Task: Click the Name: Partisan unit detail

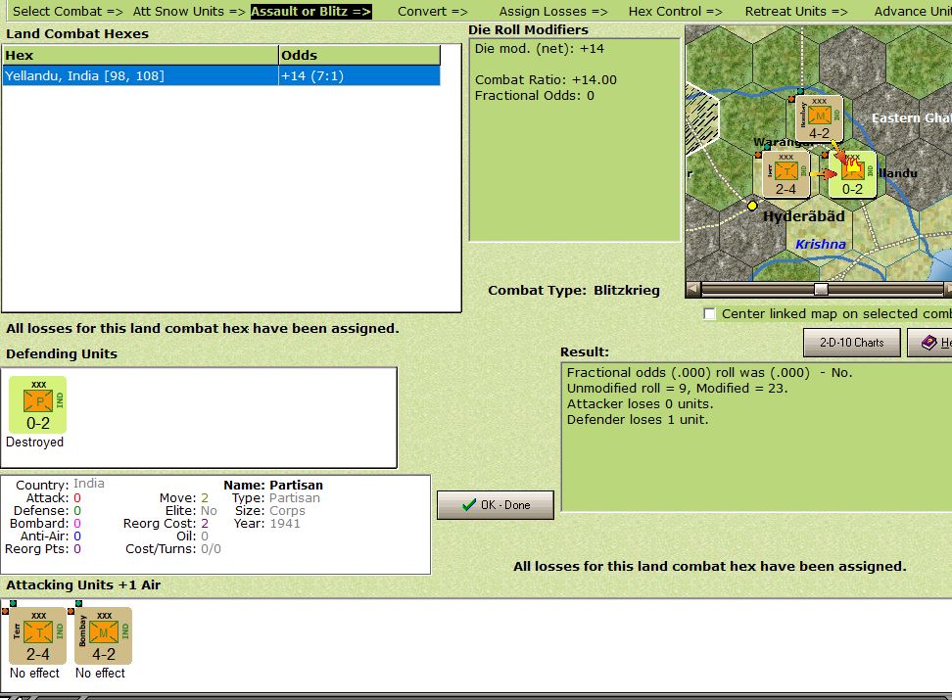Action: point(273,485)
